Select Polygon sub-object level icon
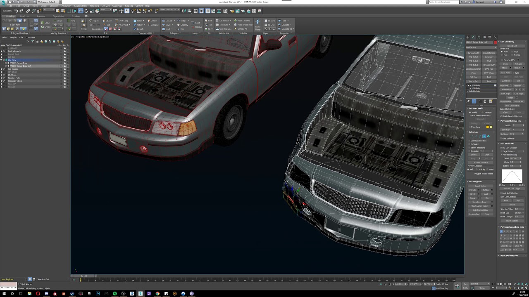The image size is (529, 297). 484,136
